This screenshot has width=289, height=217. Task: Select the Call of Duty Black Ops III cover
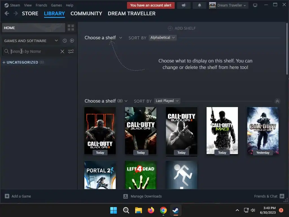100,131
